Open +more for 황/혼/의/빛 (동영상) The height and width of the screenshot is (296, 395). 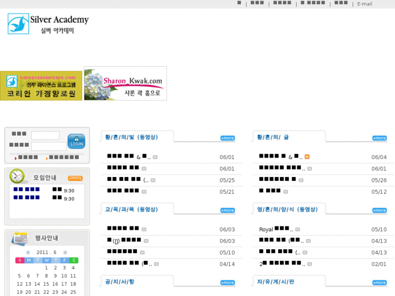click(228, 138)
